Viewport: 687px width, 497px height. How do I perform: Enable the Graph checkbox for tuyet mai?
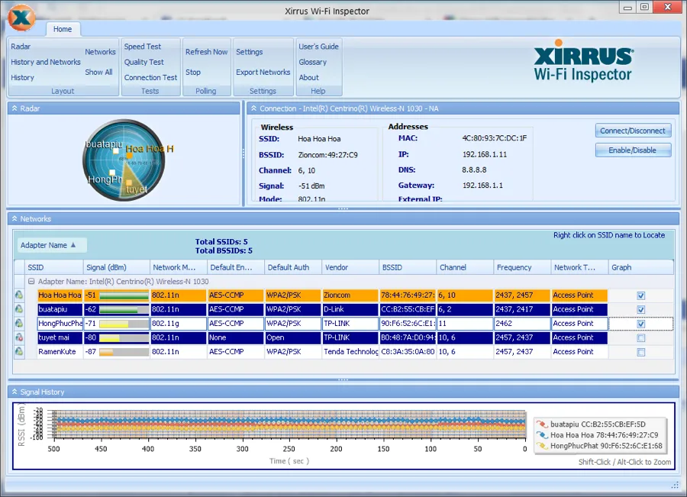tap(640, 337)
